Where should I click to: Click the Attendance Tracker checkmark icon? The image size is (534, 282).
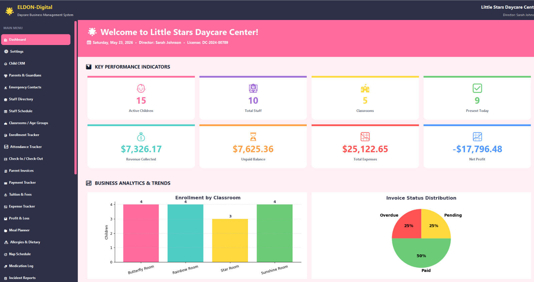pyautogui.click(x=6, y=147)
